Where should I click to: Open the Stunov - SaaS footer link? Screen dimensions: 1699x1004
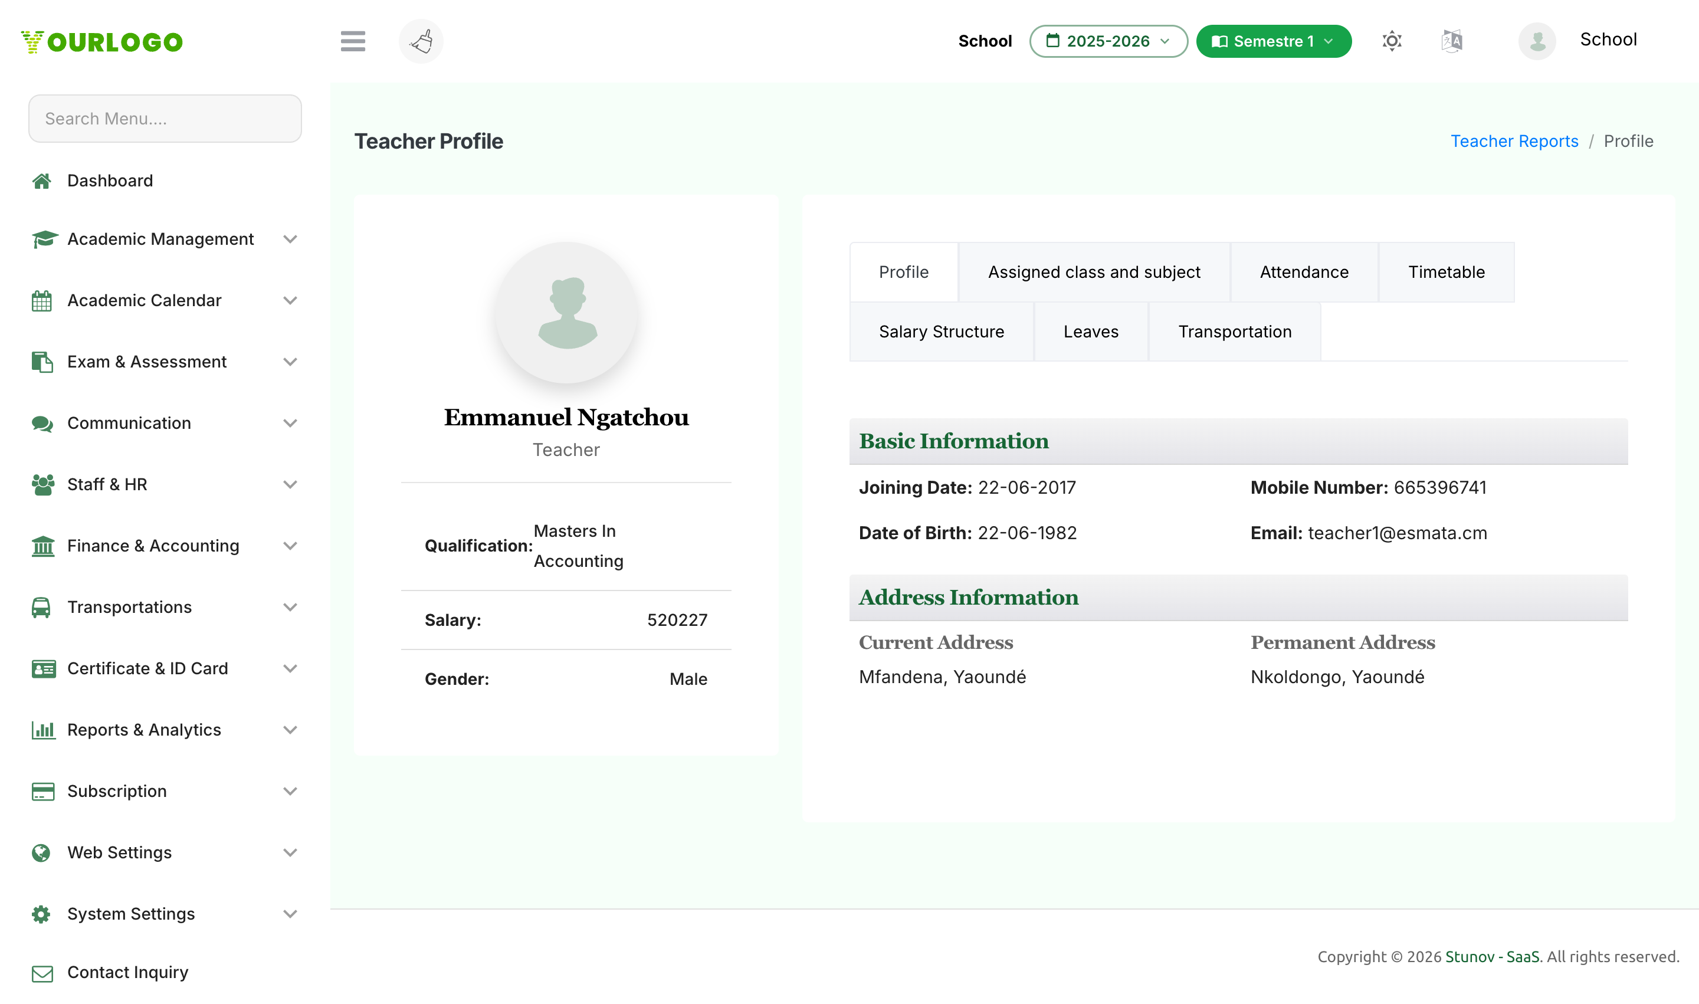pyautogui.click(x=1492, y=957)
